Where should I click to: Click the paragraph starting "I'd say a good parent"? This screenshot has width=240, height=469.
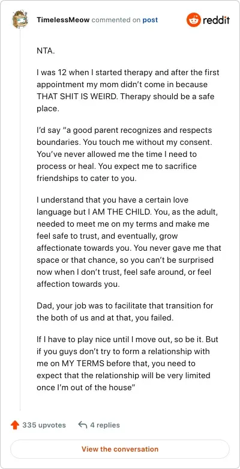(x=125, y=155)
